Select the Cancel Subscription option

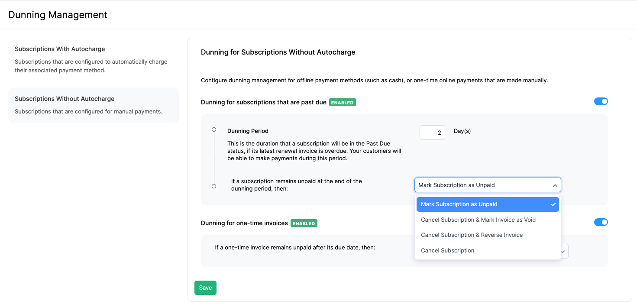point(448,250)
